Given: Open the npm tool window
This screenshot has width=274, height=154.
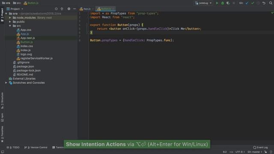Looking at the screenshot, I should pos(2,117).
